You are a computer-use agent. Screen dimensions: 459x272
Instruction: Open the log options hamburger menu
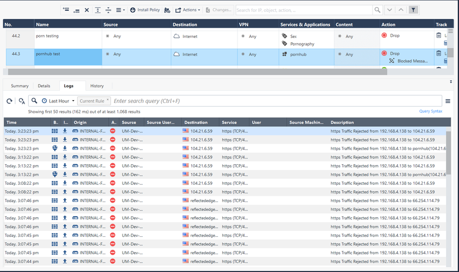[x=448, y=101]
